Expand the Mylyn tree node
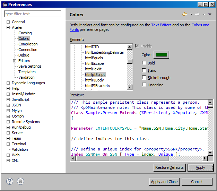217x191 pixels. tap(8, 111)
